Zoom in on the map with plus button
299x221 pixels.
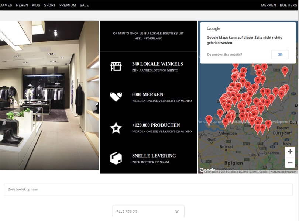(290, 152)
